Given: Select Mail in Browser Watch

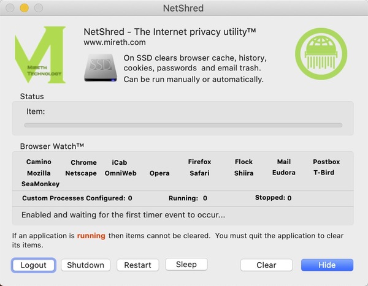Looking at the screenshot, I should pos(284,162).
